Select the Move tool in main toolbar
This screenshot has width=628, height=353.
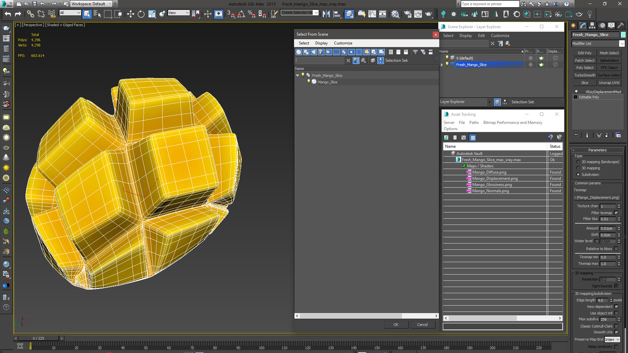[131, 14]
